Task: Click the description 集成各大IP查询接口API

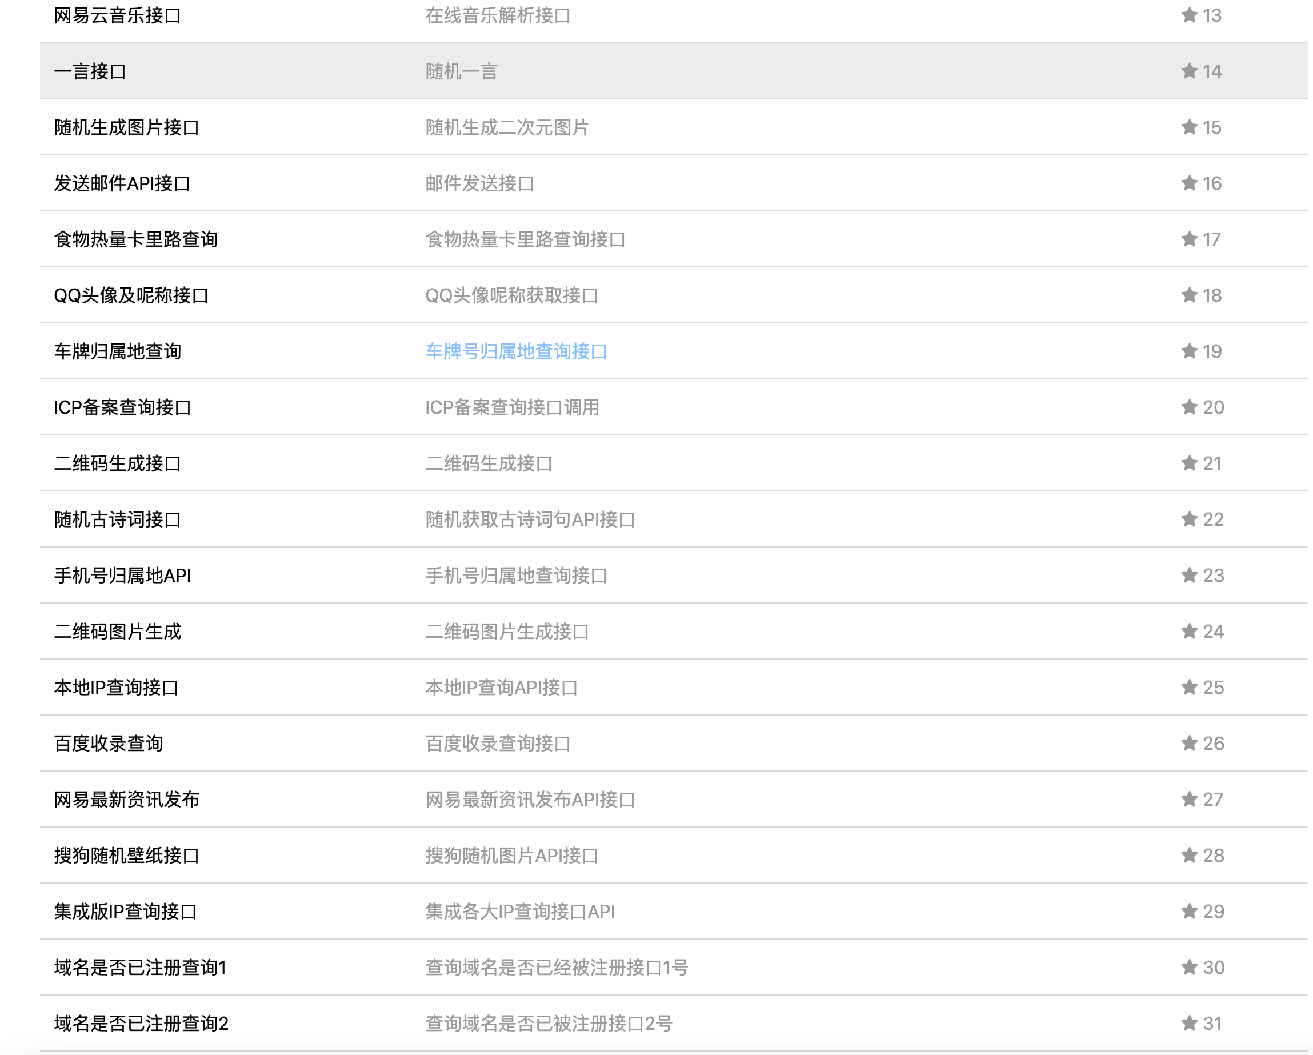Action: coord(519,912)
